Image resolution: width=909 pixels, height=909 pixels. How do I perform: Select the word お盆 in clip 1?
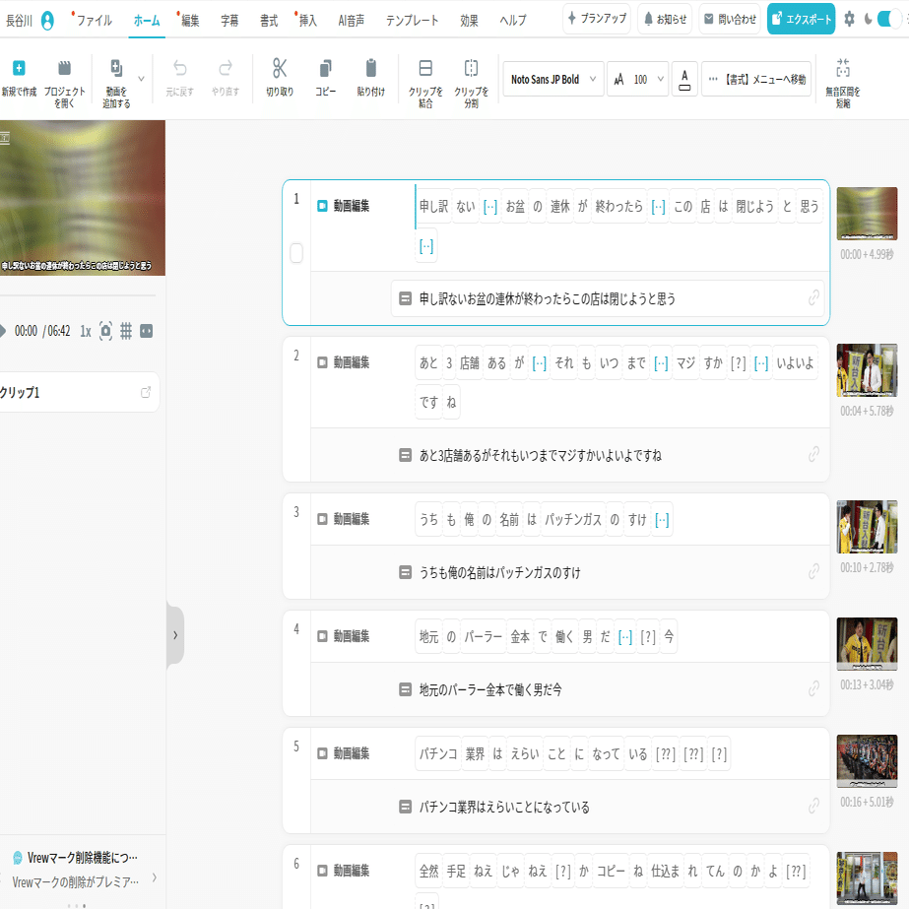click(x=515, y=207)
